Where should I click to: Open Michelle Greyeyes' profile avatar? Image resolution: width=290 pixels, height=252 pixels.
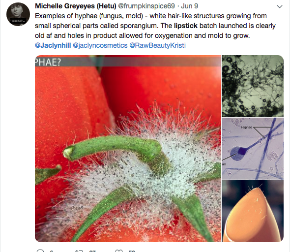pos(18,14)
